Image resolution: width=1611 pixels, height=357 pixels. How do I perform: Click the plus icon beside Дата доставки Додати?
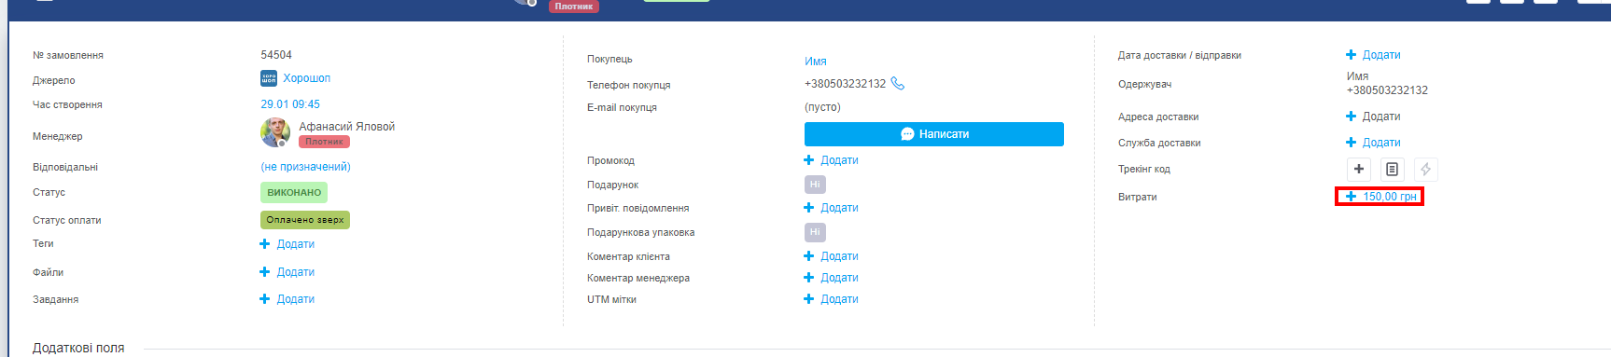pyautogui.click(x=1351, y=55)
